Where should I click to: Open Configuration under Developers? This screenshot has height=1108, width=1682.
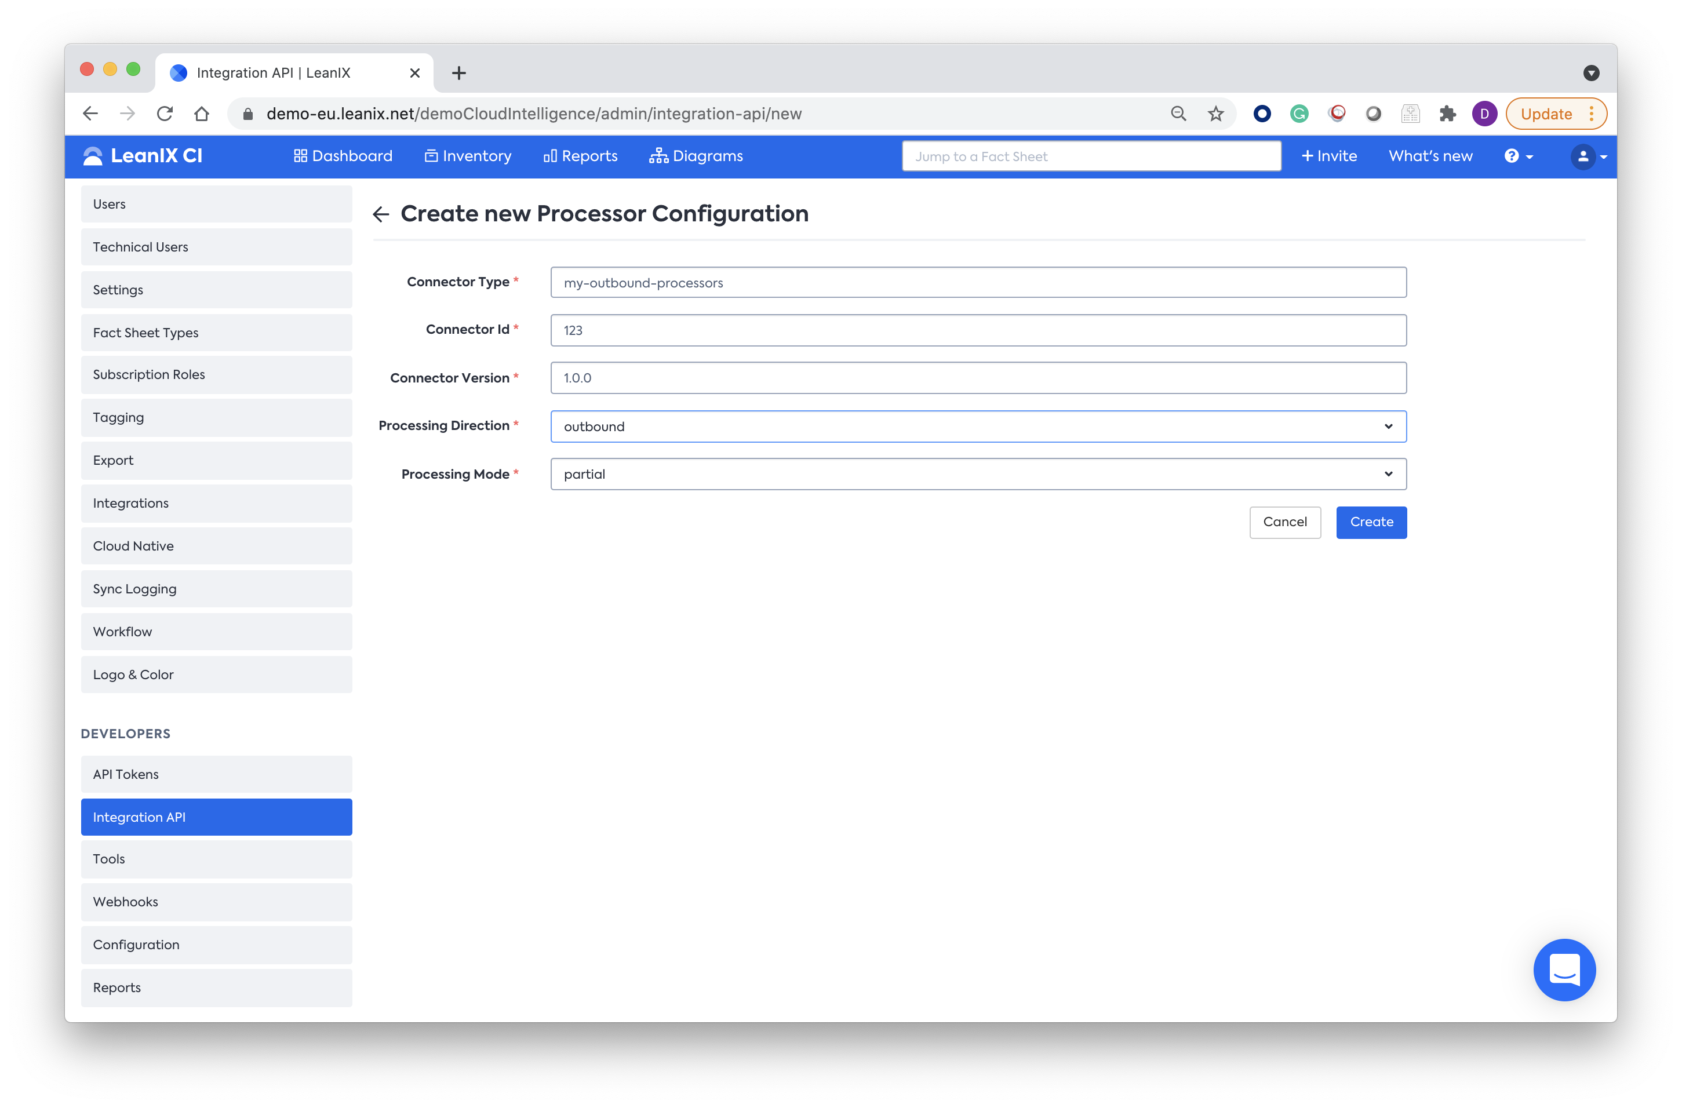(x=216, y=945)
